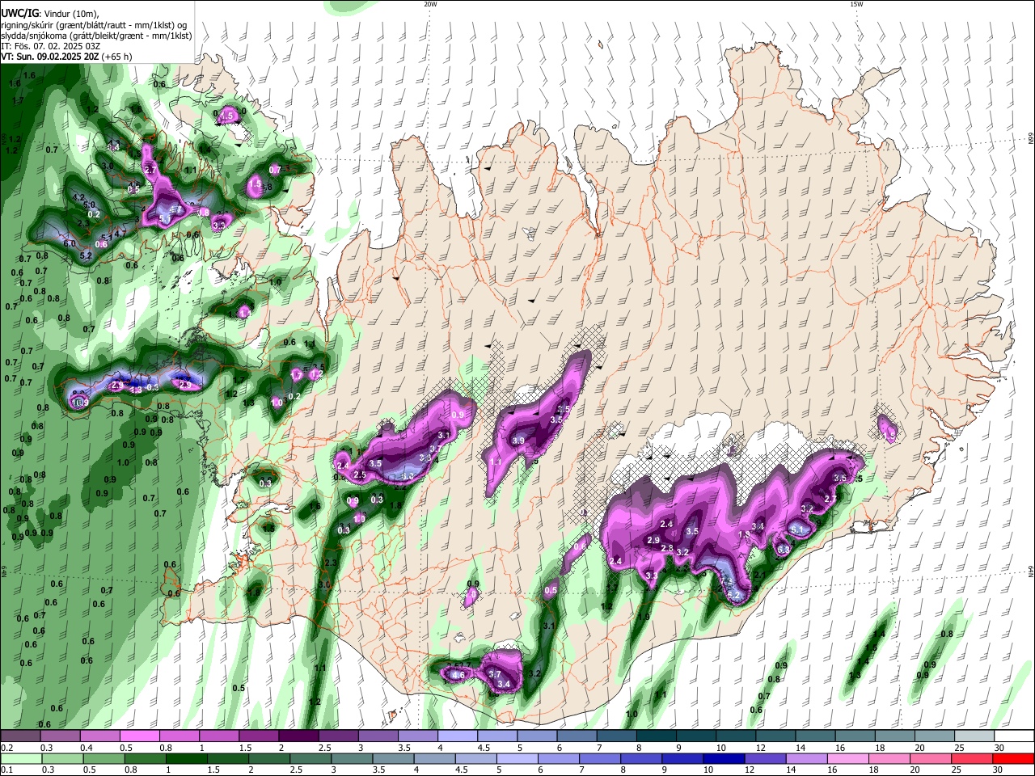Select the dark green 1 swatch in bottom legend bar
The width and height of the screenshot is (1035, 776).
pos(187,758)
